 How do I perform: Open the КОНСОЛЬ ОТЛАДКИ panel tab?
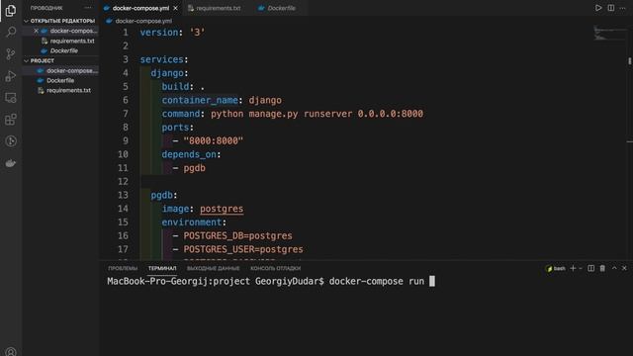pyautogui.click(x=275, y=268)
